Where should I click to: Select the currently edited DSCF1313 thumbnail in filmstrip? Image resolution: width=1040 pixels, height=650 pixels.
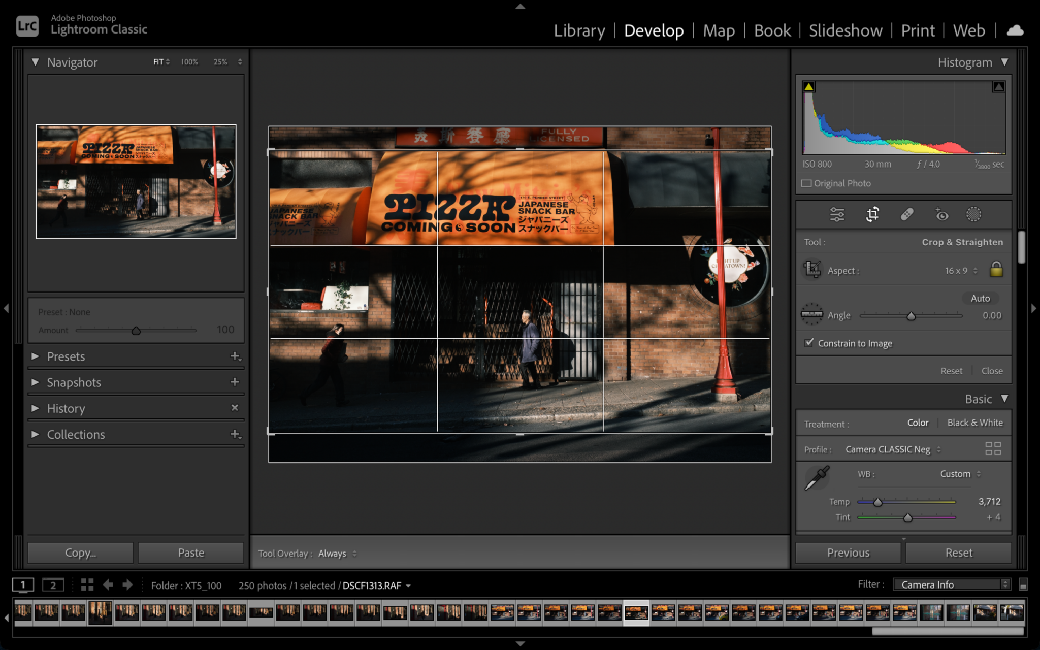(636, 612)
